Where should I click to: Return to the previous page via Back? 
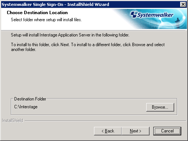click(108, 131)
